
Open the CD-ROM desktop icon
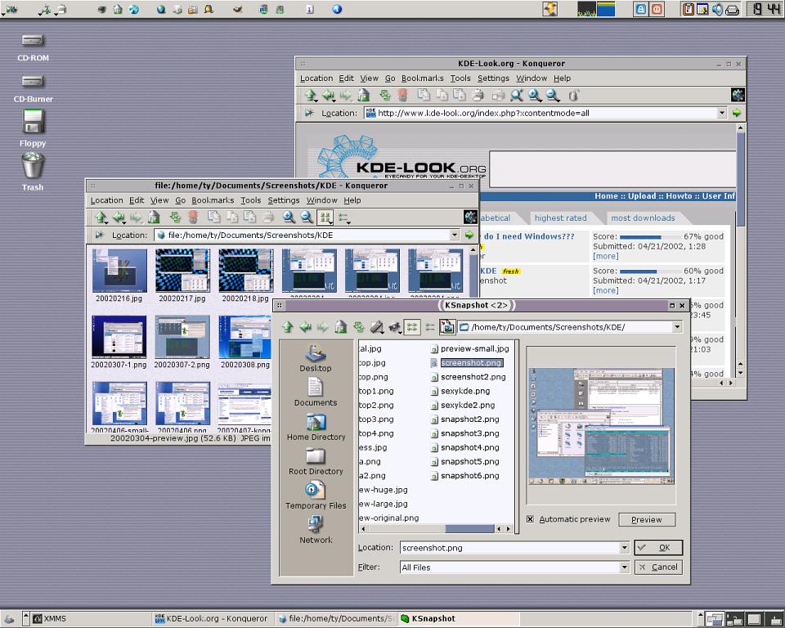pyautogui.click(x=33, y=47)
